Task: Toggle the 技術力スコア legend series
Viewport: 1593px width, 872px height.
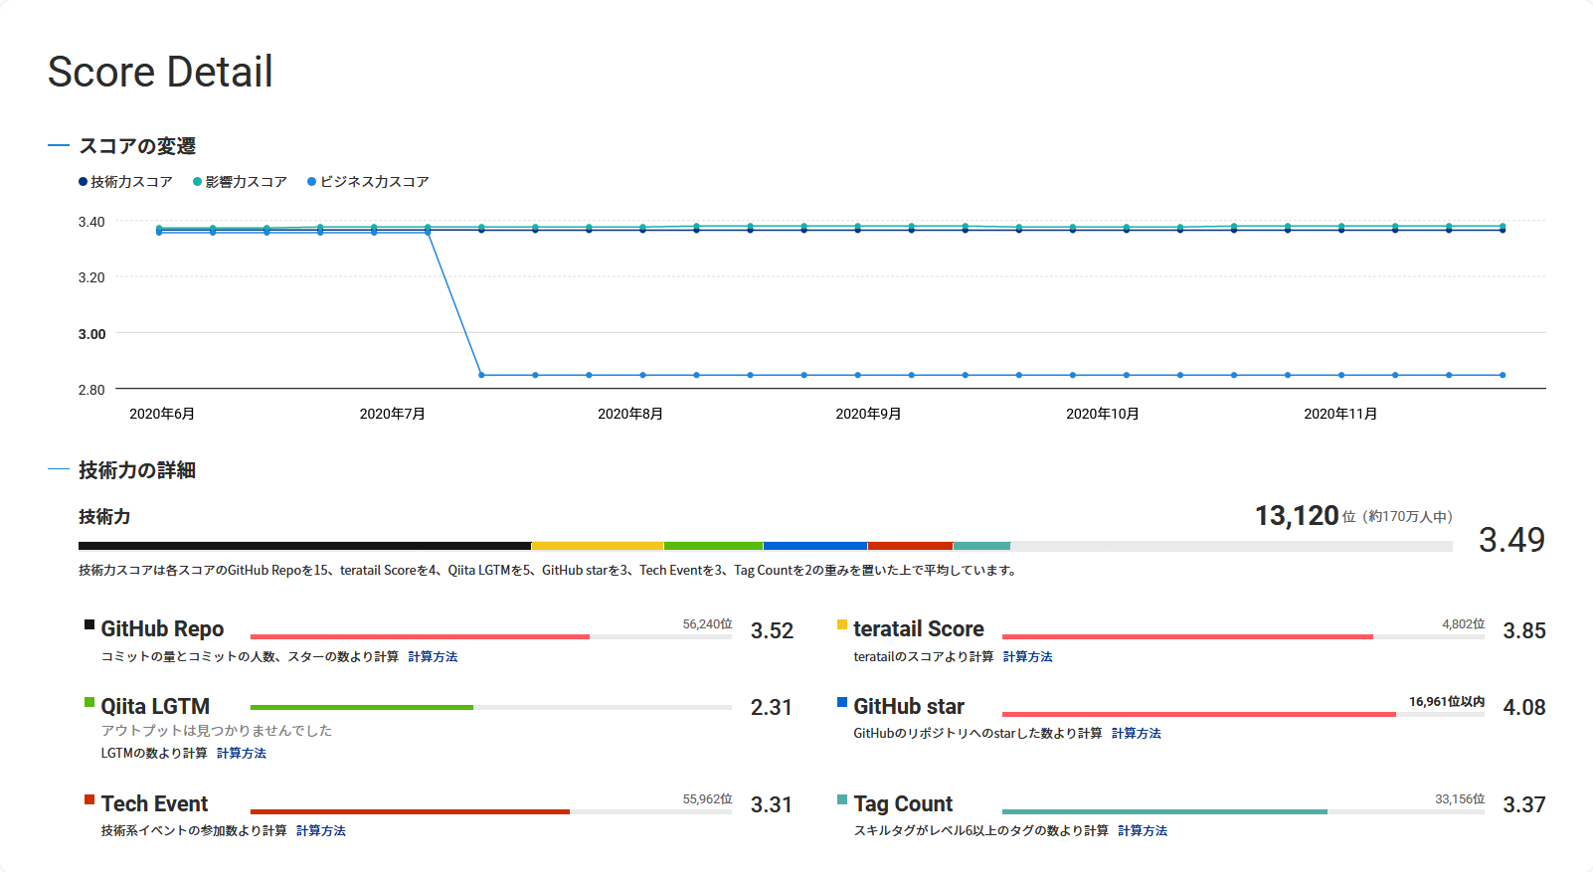Action: tap(125, 182)
